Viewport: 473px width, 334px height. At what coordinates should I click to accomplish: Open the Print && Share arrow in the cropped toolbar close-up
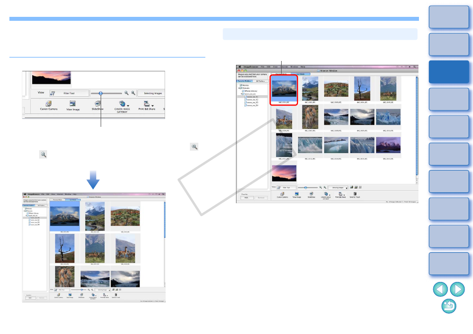[153, 106]
